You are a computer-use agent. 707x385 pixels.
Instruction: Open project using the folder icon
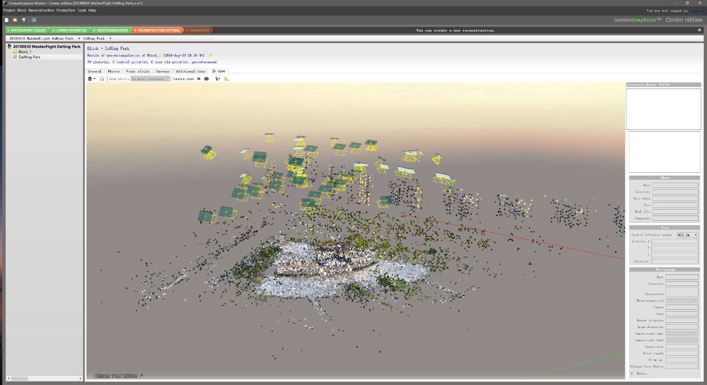click(15, 20)
